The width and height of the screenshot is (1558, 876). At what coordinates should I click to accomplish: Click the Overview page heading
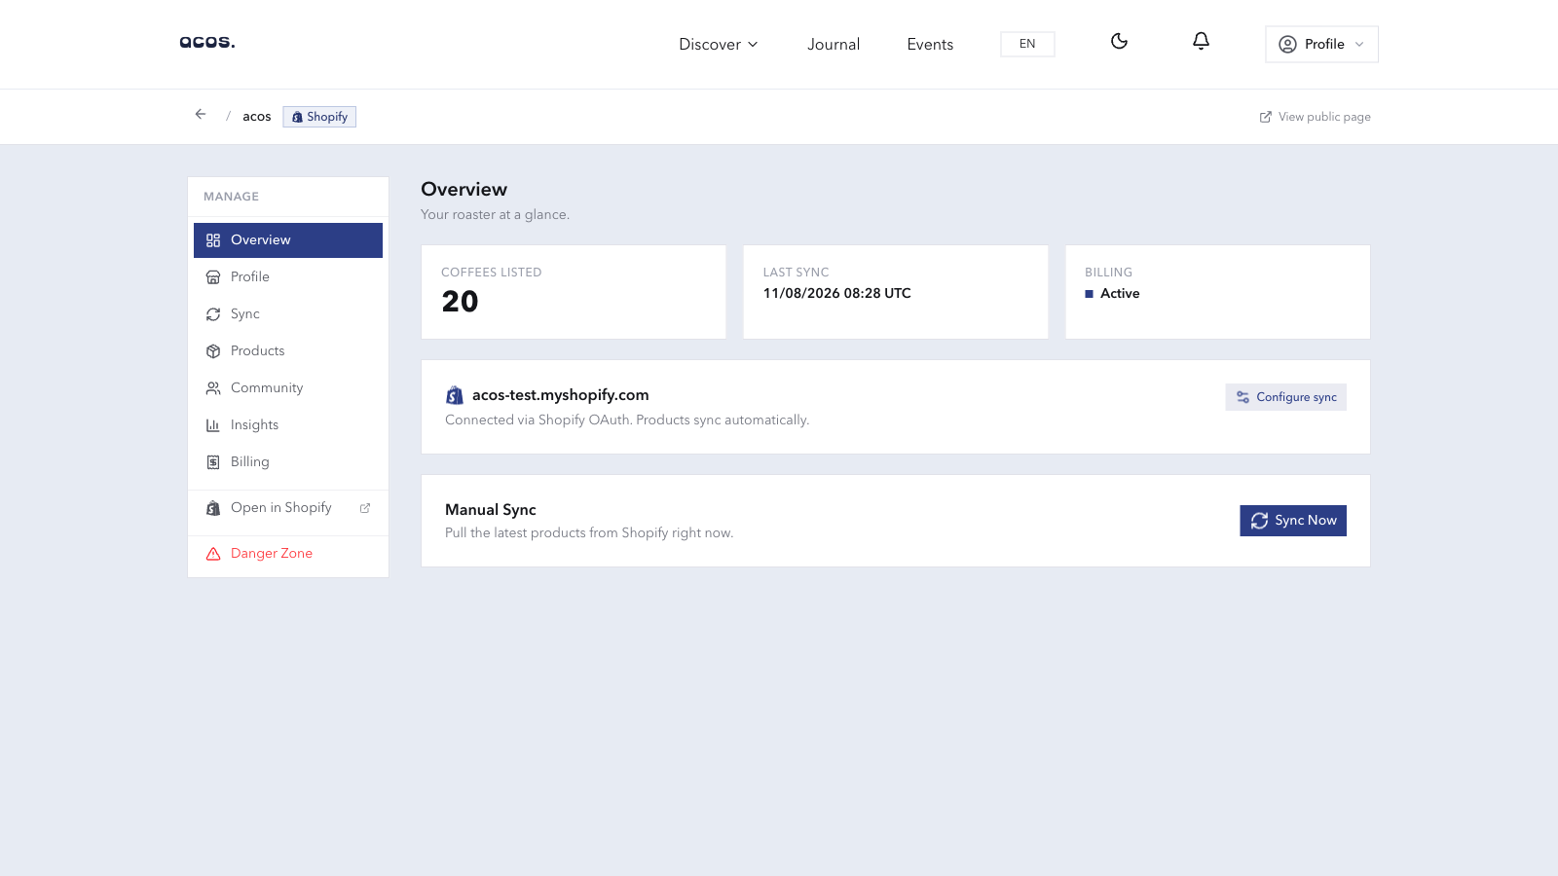(464, 190)
